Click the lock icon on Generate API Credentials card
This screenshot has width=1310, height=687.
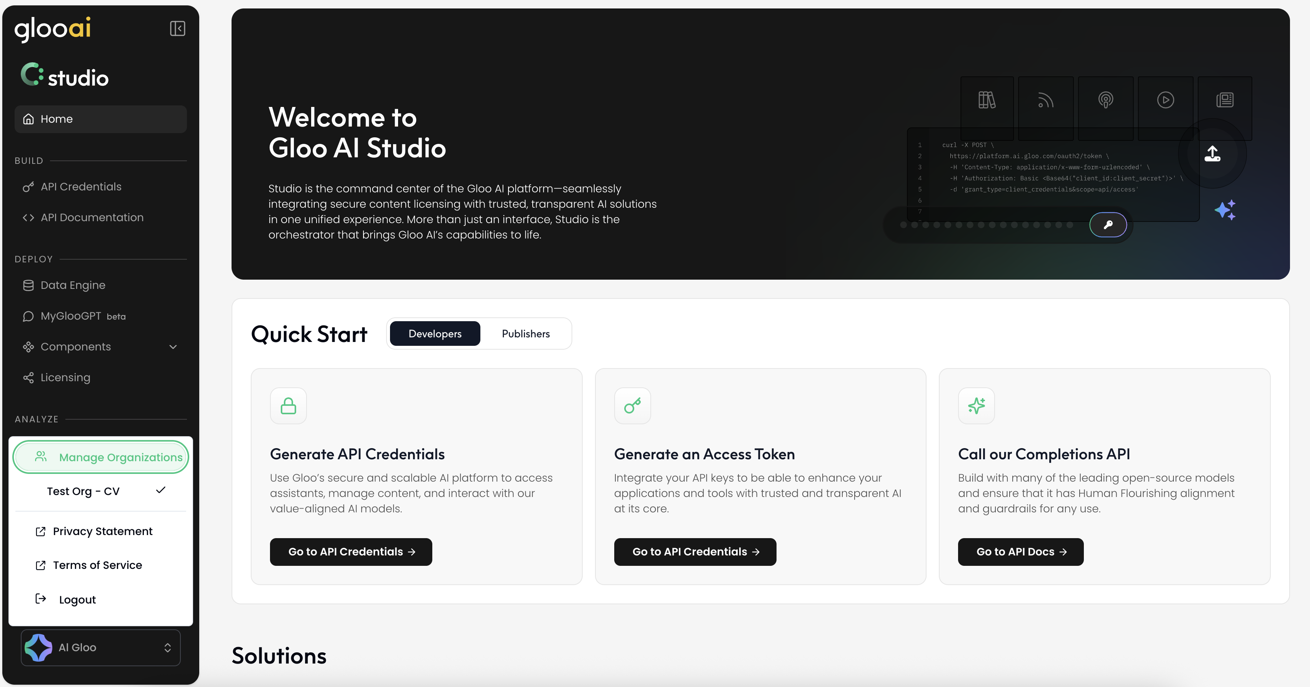[288, 406]
